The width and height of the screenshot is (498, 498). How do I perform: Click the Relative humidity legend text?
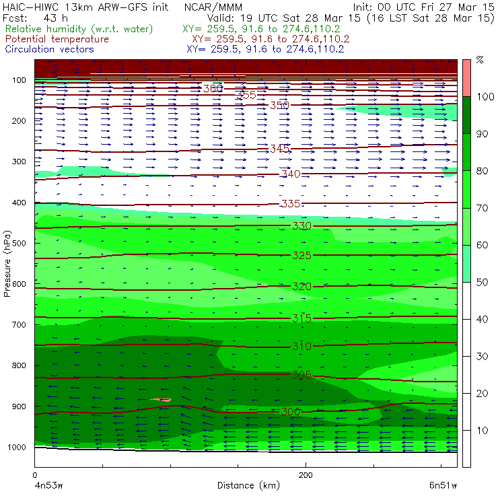click(x=79, y=29)
